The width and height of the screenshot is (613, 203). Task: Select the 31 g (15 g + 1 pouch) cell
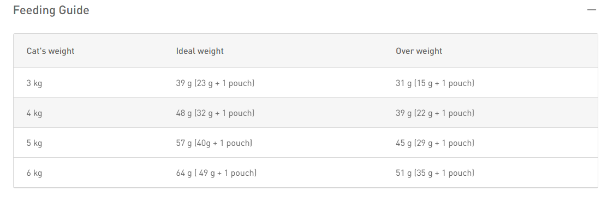coord(435,83)
